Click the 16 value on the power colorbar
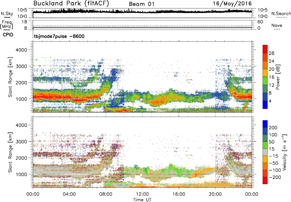Viewport: 291px width, 202px height. (x=271, y=77)
